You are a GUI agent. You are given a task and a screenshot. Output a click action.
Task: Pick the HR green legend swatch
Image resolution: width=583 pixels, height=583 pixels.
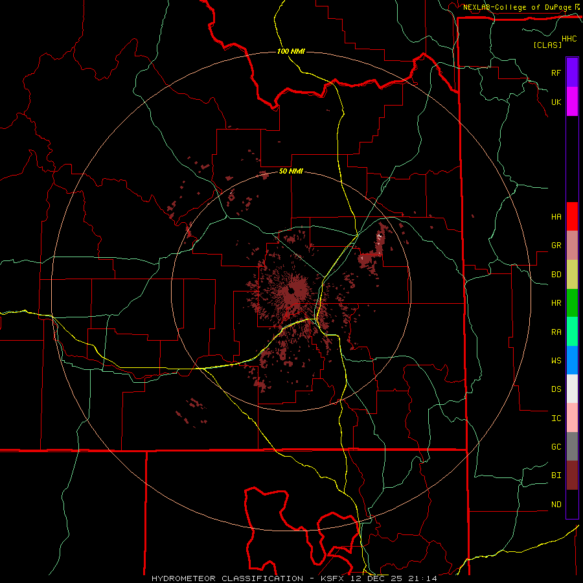[x=572, y=303]
